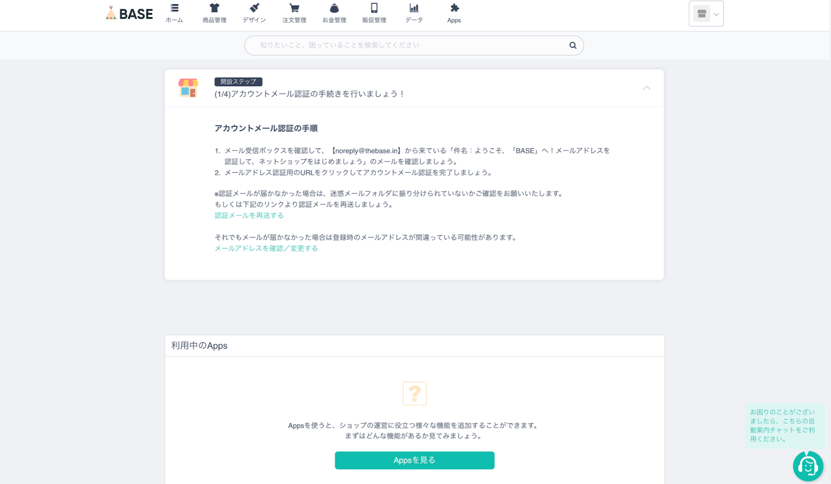Click メールアドレスを確認／変更する link

tap(266, 248)
